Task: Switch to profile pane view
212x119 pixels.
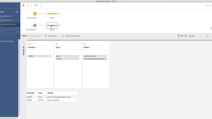Action: tap(179, 36)
